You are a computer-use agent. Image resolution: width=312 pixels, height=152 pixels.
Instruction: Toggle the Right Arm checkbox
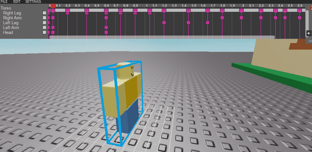(44, 18)
